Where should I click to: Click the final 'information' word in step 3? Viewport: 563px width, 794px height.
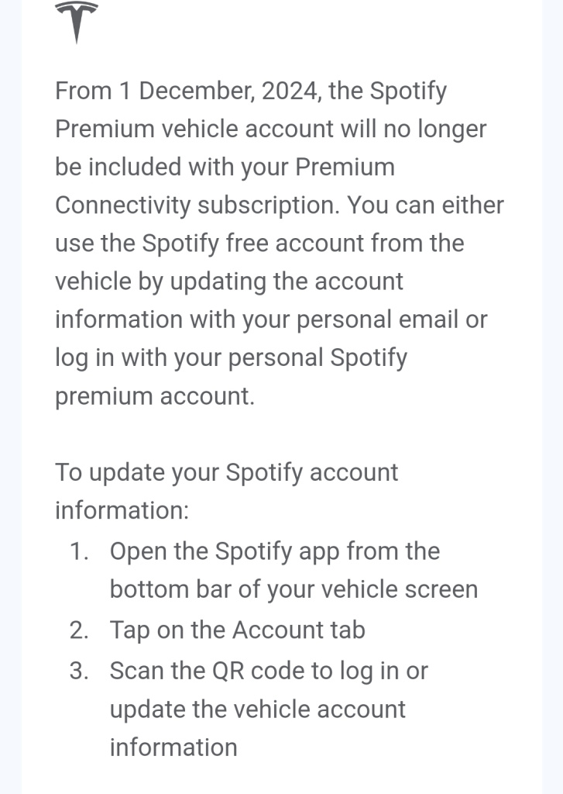[x=173, y=748]
